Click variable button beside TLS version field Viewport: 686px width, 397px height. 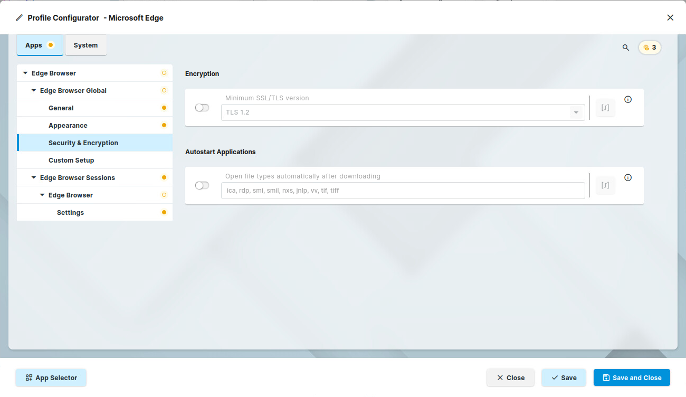pos(605,108)
